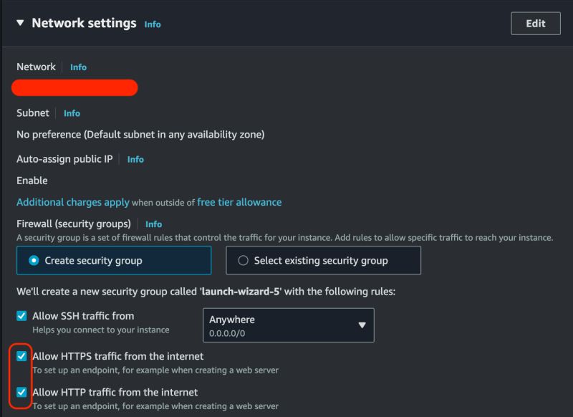Click the 'launch-wizard-5' security group name
This screenshot has width=573, height=417.
click(241, 292)
